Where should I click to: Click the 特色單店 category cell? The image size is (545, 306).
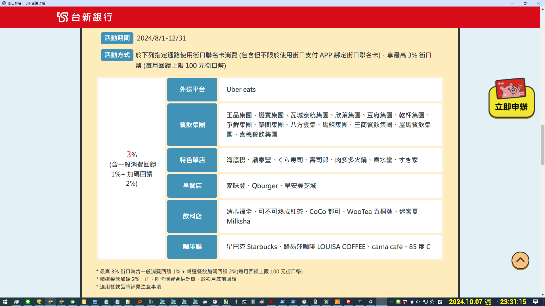click(192, 160)
